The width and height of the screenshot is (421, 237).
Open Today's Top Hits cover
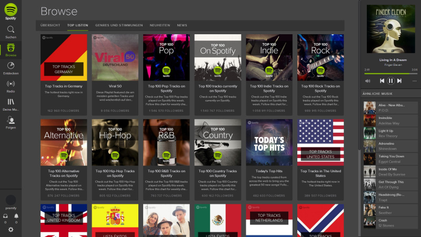269,142
